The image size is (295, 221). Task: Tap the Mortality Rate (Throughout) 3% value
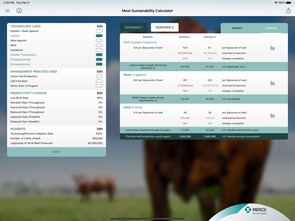click(100, 103)
